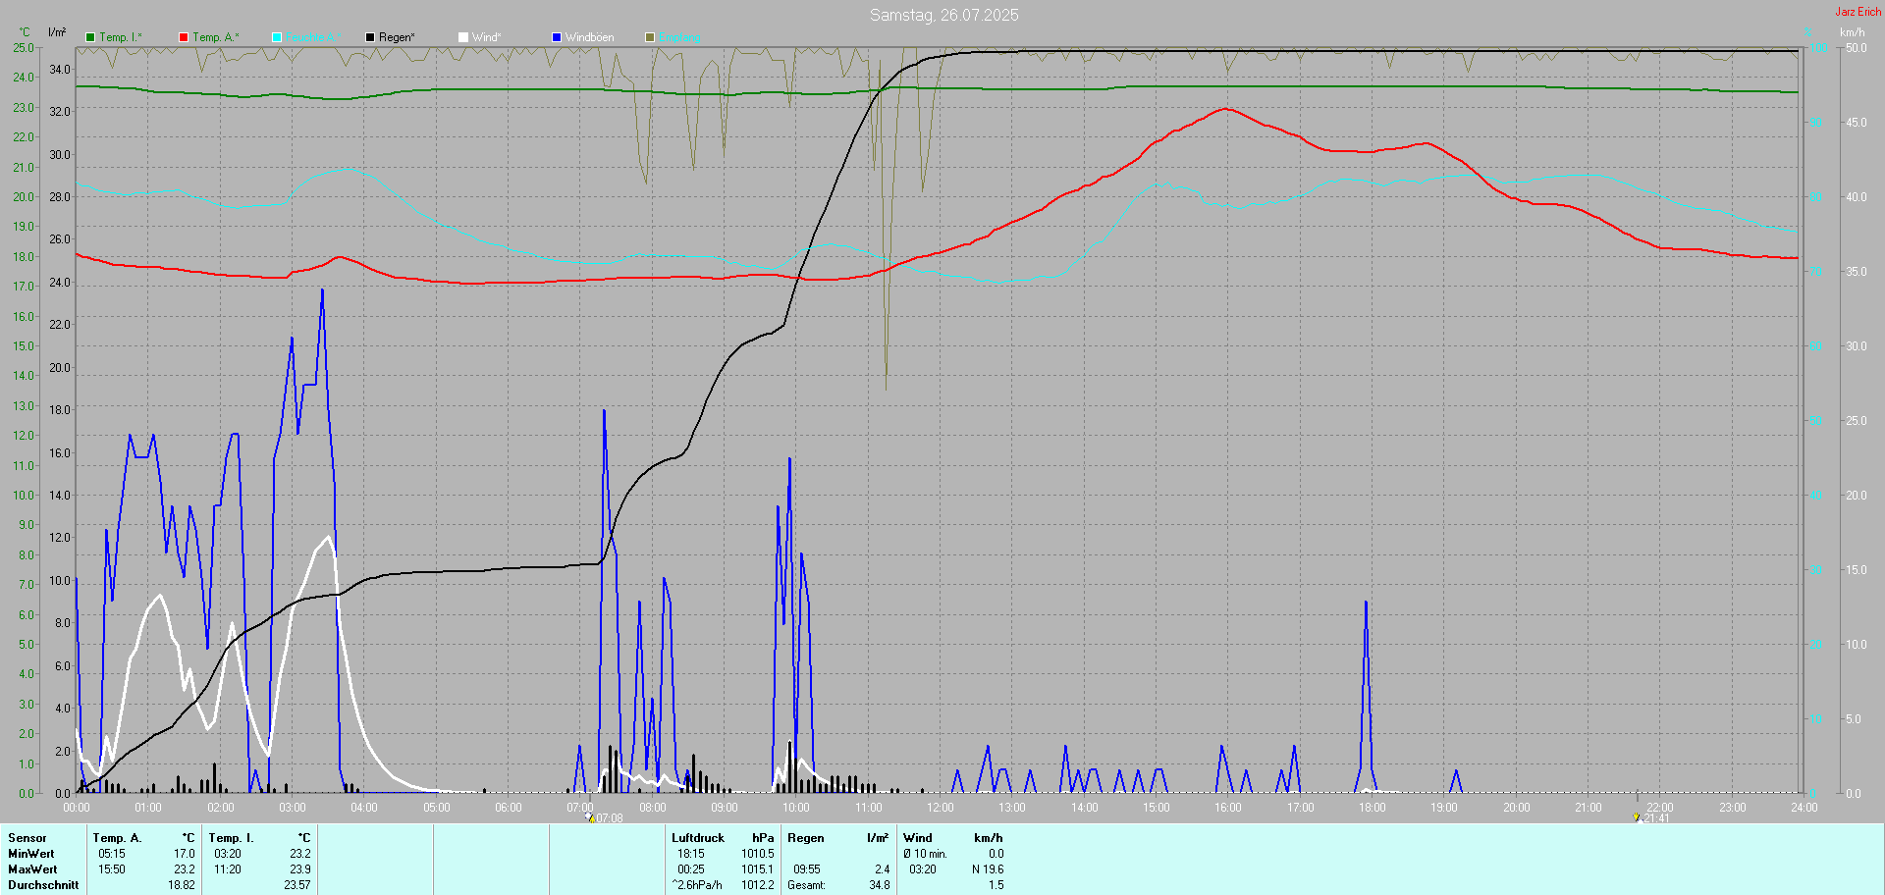The width and height of the screenshot is (1885, 895).
Task: Click the 'km/h' axis unit label above the chart
Action: 1853,32
